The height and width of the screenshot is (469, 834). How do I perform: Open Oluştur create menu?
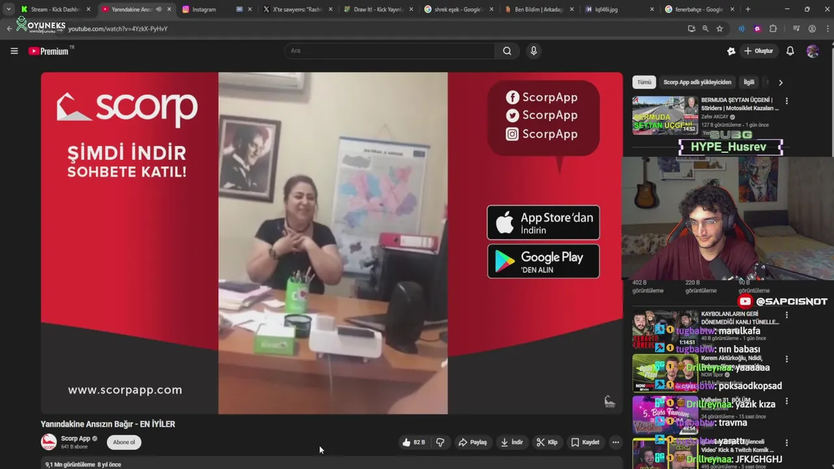[758, 51]
